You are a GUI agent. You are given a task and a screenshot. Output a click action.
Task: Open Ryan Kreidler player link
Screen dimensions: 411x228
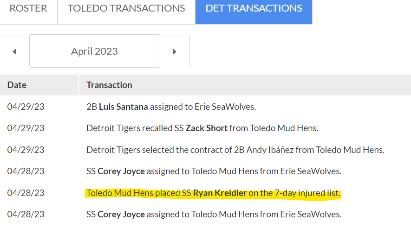220,193
